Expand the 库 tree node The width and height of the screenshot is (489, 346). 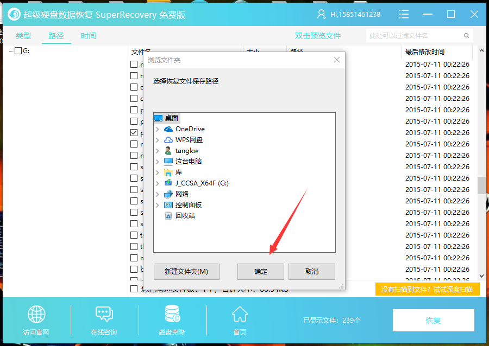pyautogui.click(x=158, y=172)
